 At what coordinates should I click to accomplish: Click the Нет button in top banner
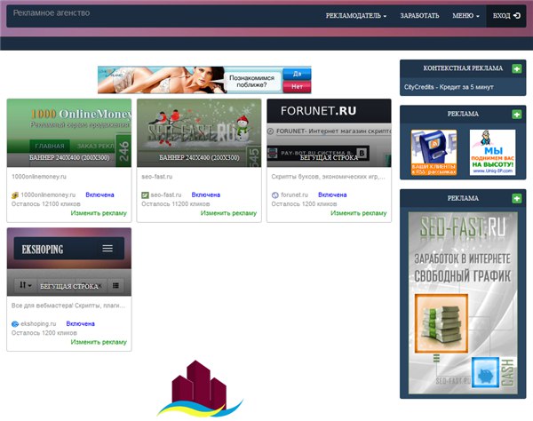coord(297,87)
